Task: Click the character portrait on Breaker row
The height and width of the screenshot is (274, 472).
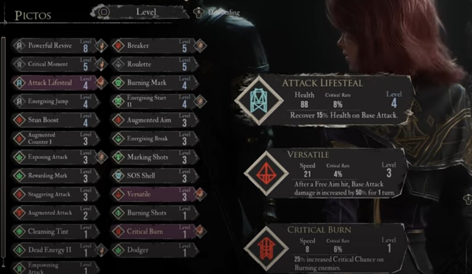Action: pos(200,46)
